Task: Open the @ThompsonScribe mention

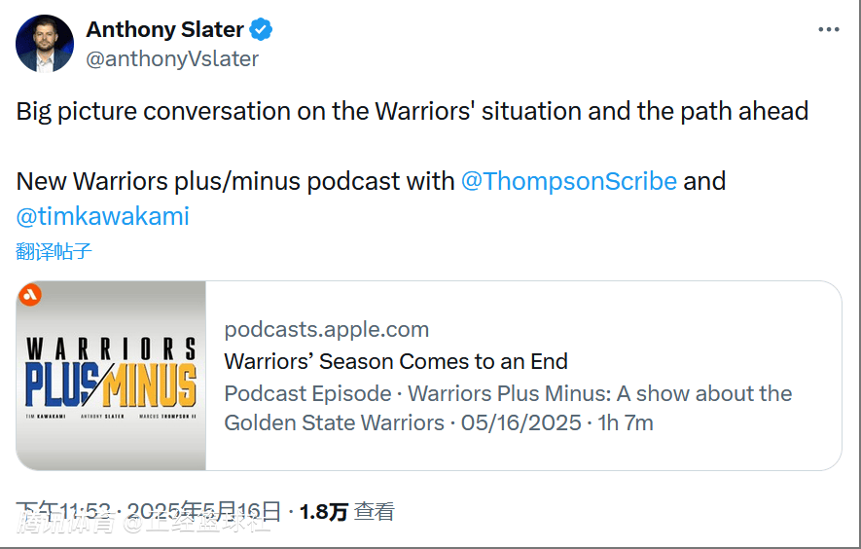Action: [568, 181]
